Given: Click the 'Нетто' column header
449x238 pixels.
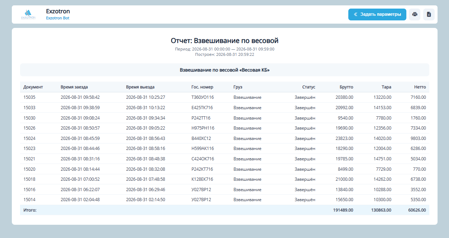Looking at the screenshot, I should (420, 87).
